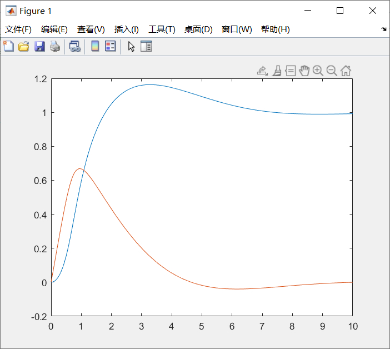This screenshot has height=349, width=390.
Task: Open the 帮助(H) menu
Action: click(276, 29)
